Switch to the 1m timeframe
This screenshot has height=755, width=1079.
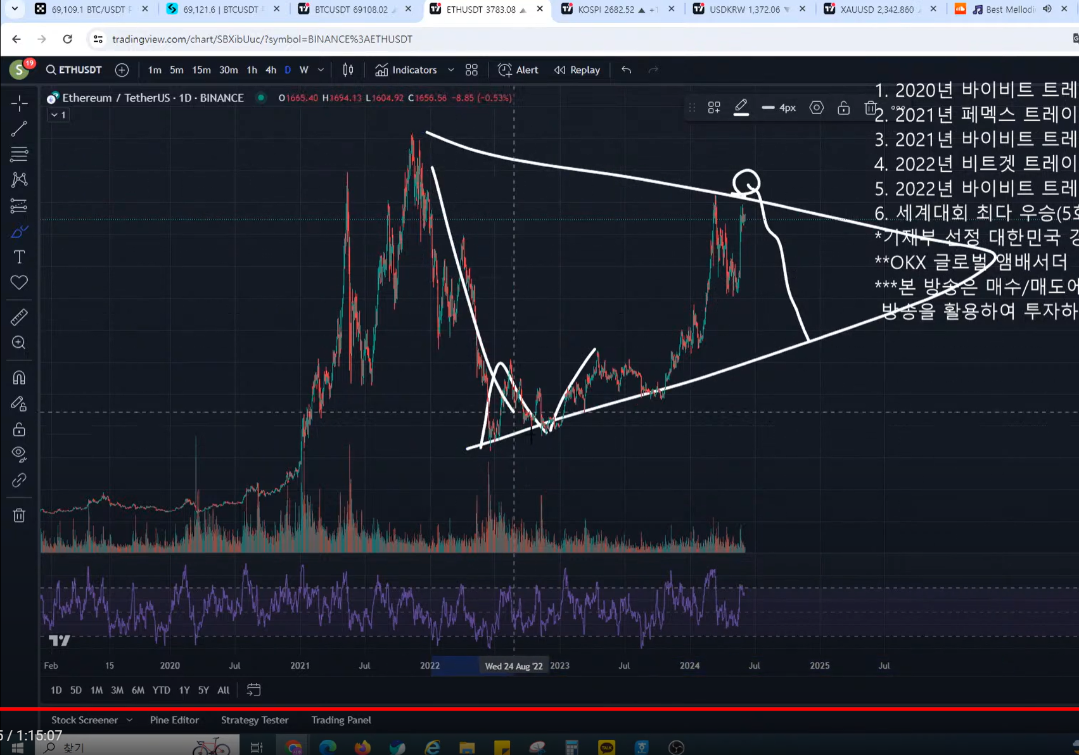(155, 70)
